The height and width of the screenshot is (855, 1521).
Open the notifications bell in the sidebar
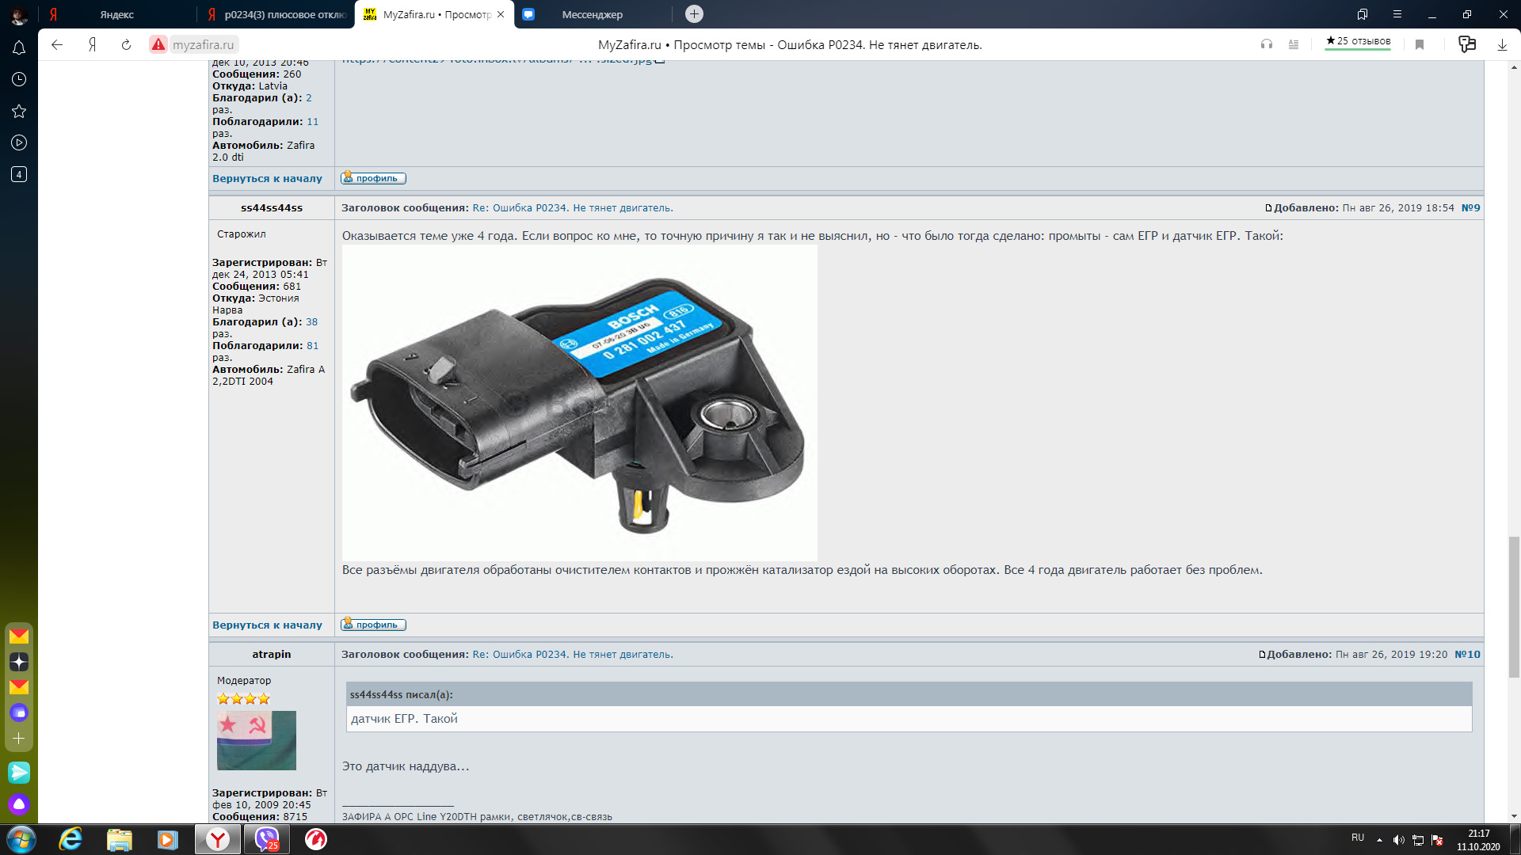point(19,47)
